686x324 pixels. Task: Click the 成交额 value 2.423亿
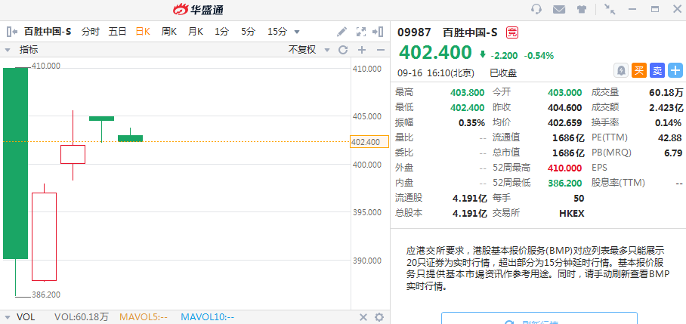click(666, 107)
